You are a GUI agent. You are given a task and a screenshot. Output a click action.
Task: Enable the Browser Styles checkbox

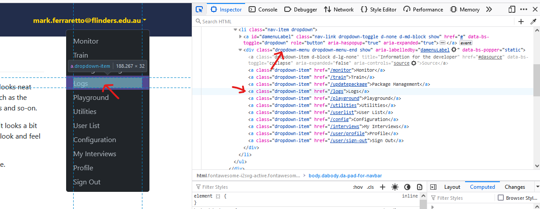pyautogui.click(x=500, y=198)
